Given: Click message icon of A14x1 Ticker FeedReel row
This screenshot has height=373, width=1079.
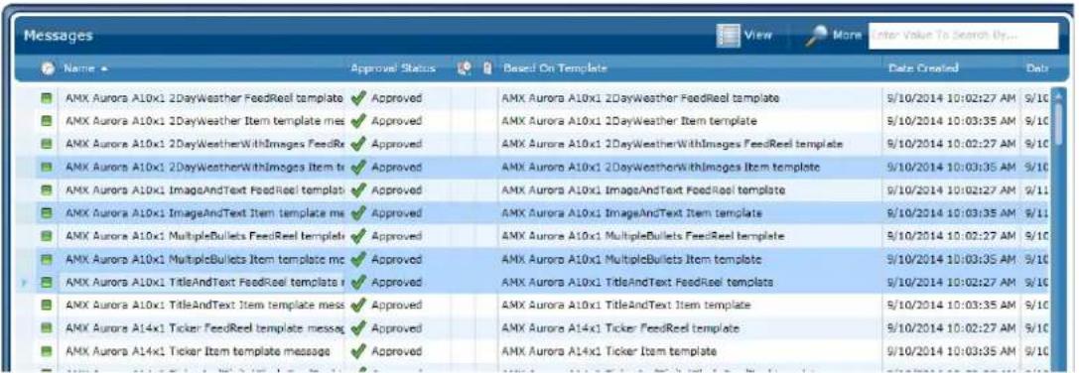Looking at the screenshot, I should click(47, 328).
